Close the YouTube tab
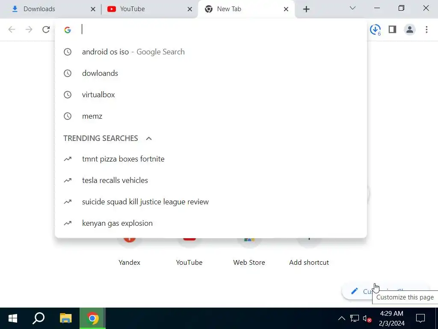Image resolution: width=438 pixels, height=329 pixels. [x=189, y=9]
